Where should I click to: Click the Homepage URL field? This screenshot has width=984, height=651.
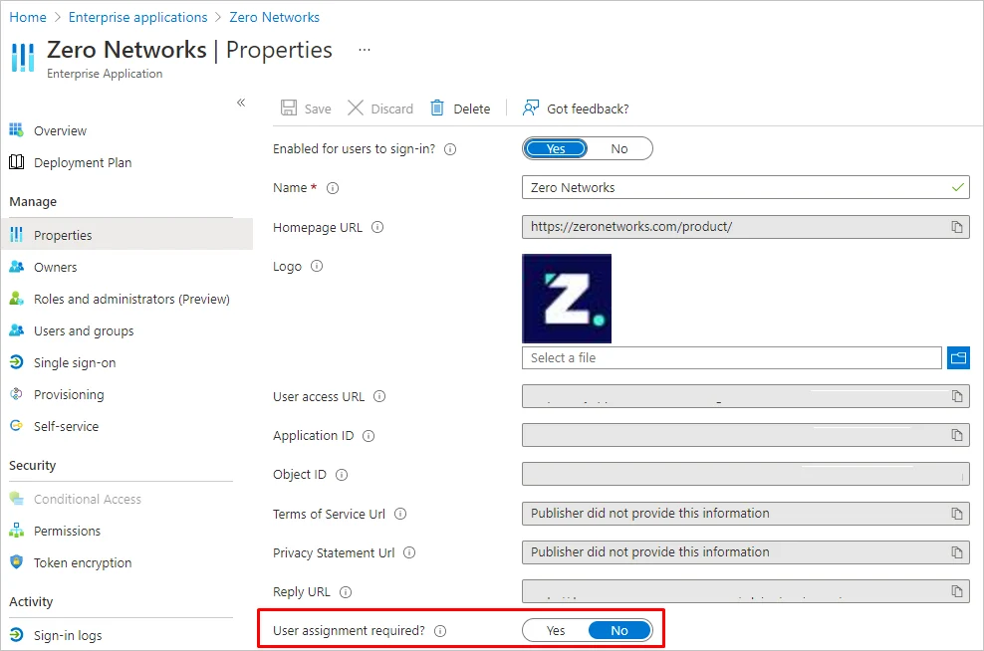[746, 227]
